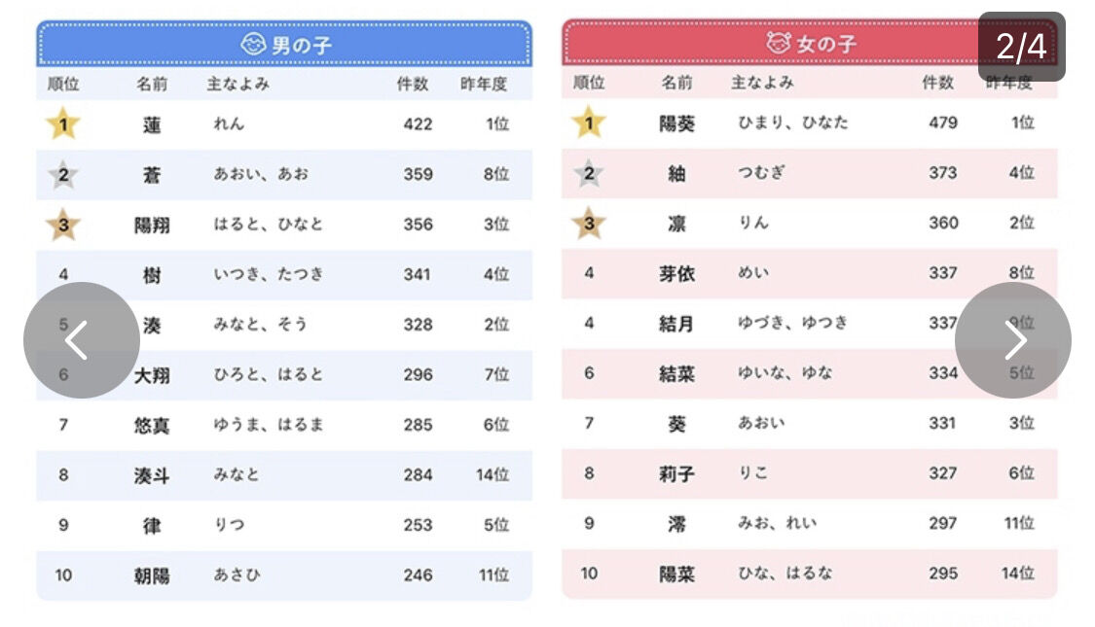Click silver star rank 2 in boys table
Viewport: 1095px width, 627px height.
(63, 175)
